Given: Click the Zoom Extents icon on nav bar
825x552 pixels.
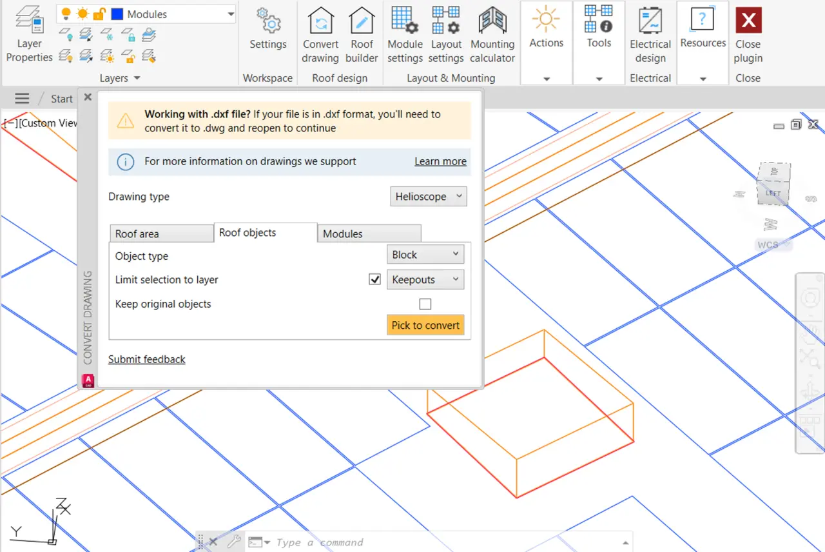Looking at the screenshot, I should (x=810, y=359).
